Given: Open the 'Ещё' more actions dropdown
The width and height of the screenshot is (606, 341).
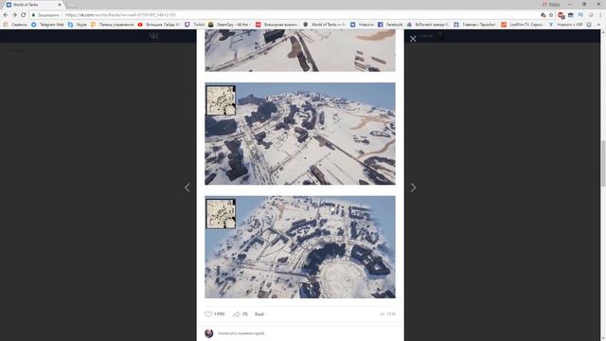Looking at the screenshot, I should 261,314.
